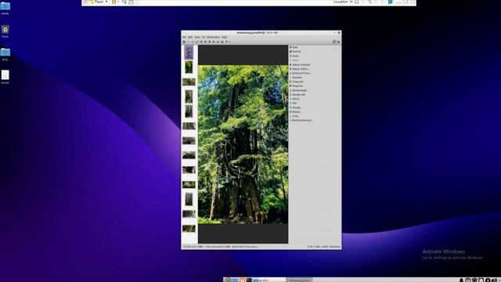Open the Help menu
The height and width of the screenshot is (282, 501).
tap(225, 37)
